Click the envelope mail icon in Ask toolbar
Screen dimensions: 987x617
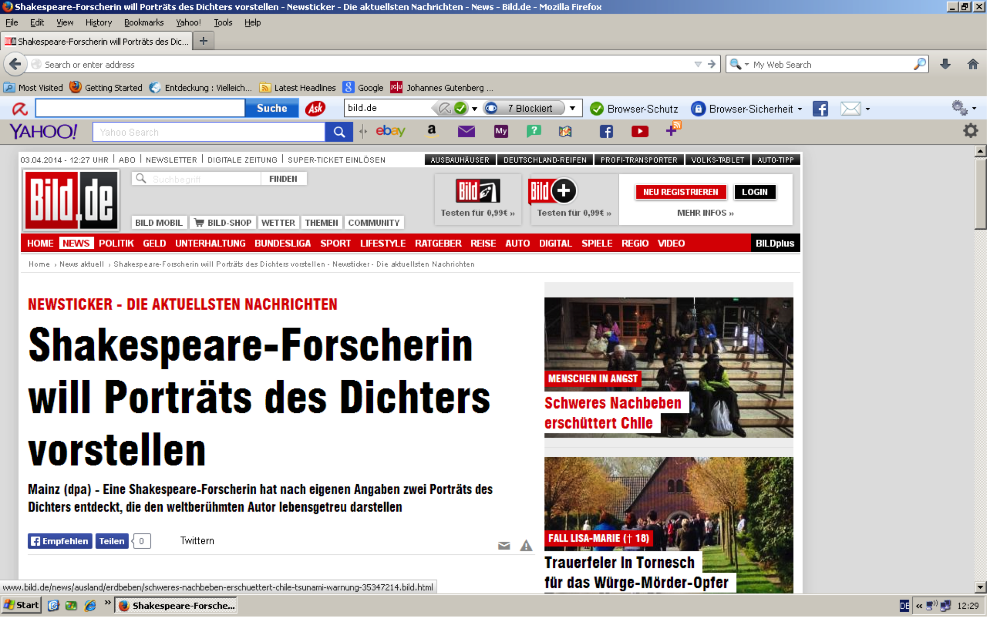pyautogui.click(x=851, y=109)
